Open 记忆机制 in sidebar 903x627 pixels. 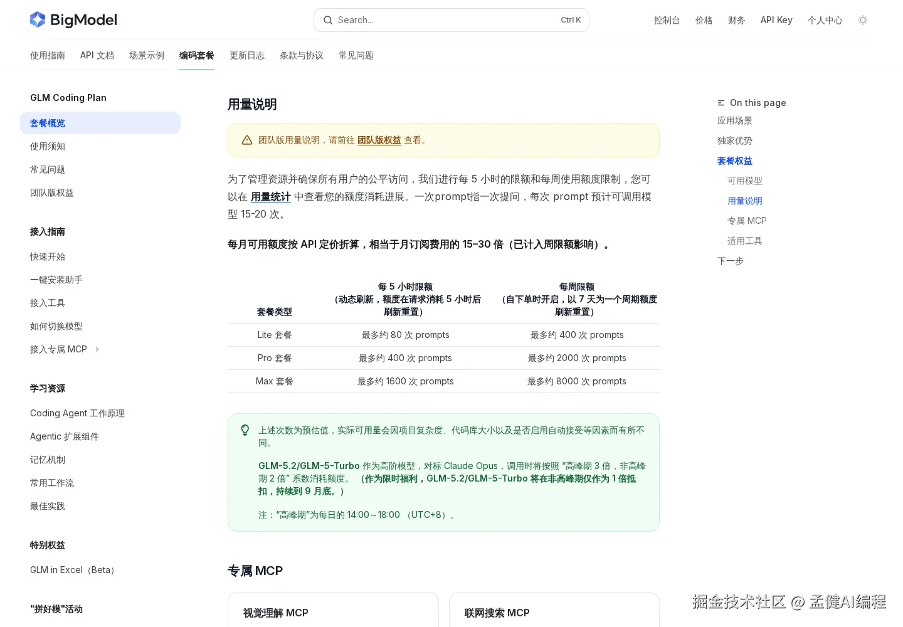[x=100, y=460]
